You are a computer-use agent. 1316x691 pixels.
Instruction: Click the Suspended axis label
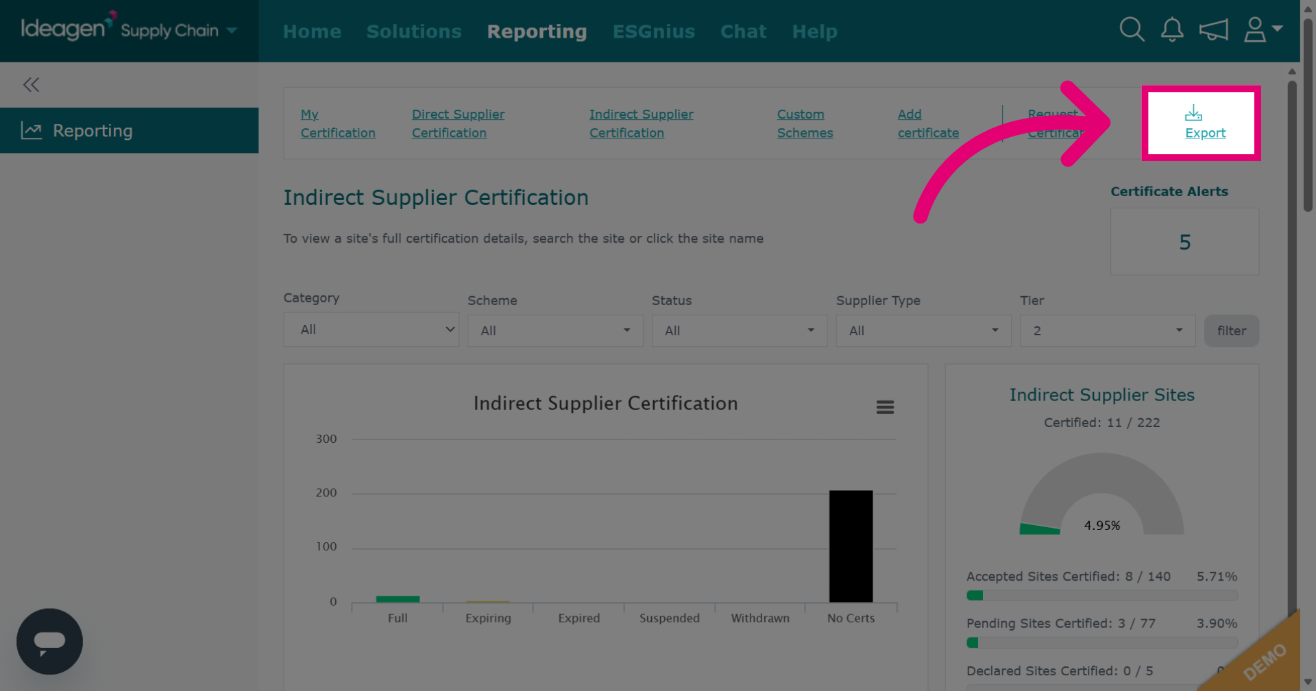coord(670,618)
